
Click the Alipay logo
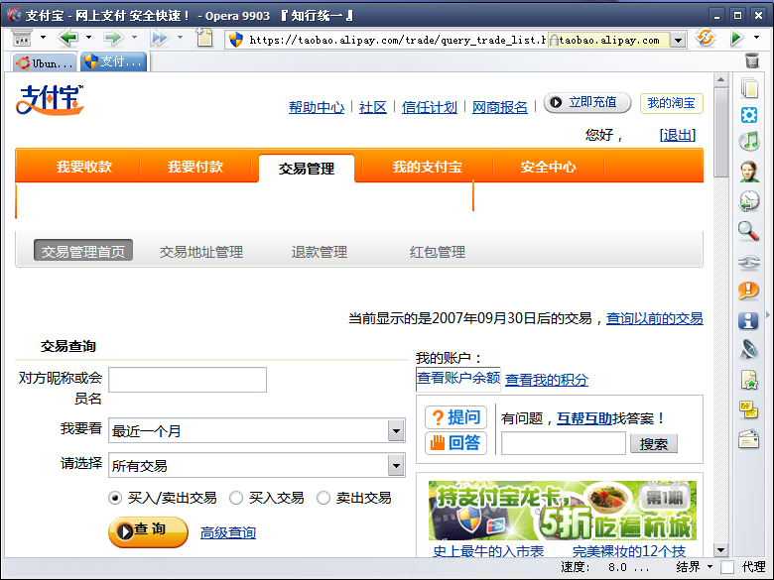click(x=50, y=99)
